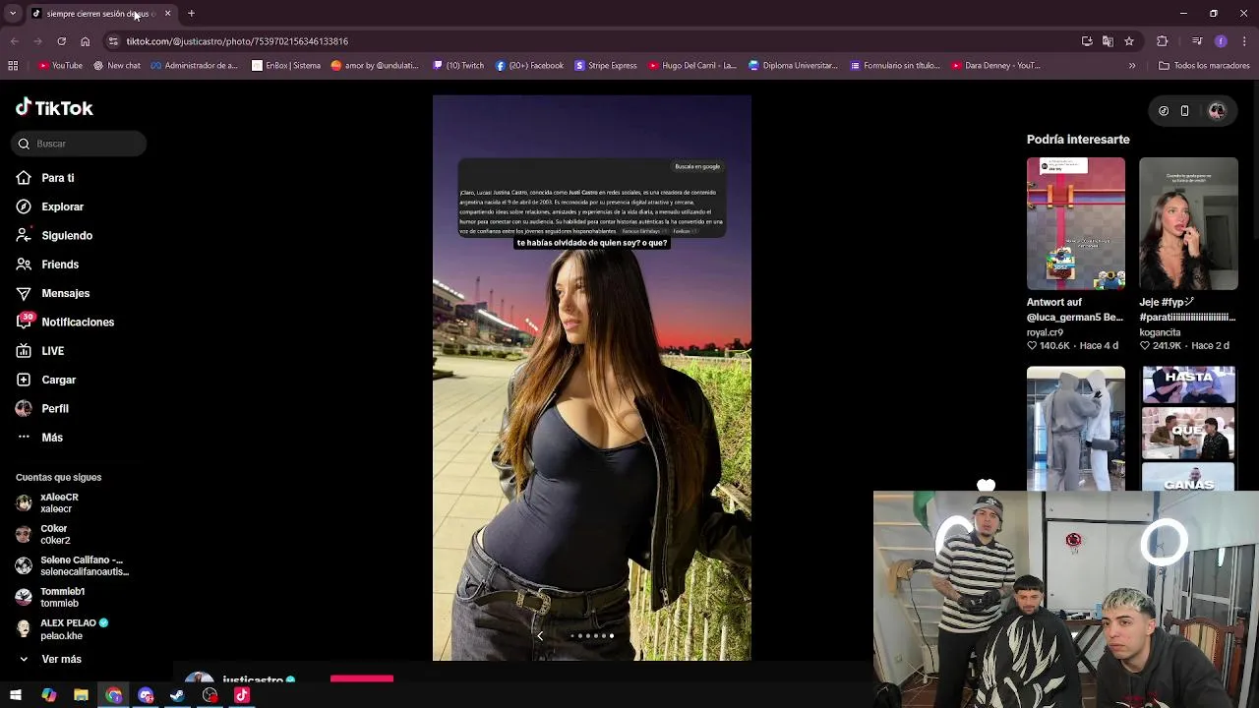Screen dimensions: 1259x708
Task: Open the (10) Twitch bookmark
Action: point(458,66)
